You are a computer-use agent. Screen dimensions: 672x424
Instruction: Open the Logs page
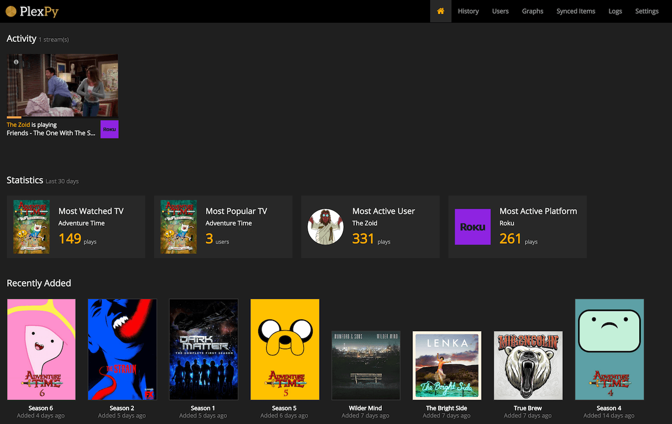tap(615, 11)
